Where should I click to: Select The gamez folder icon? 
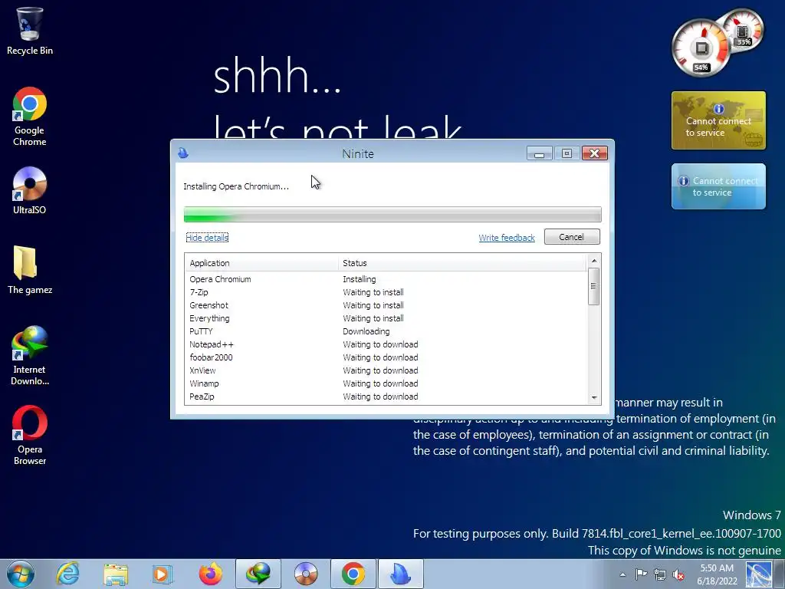click(30, 270)
